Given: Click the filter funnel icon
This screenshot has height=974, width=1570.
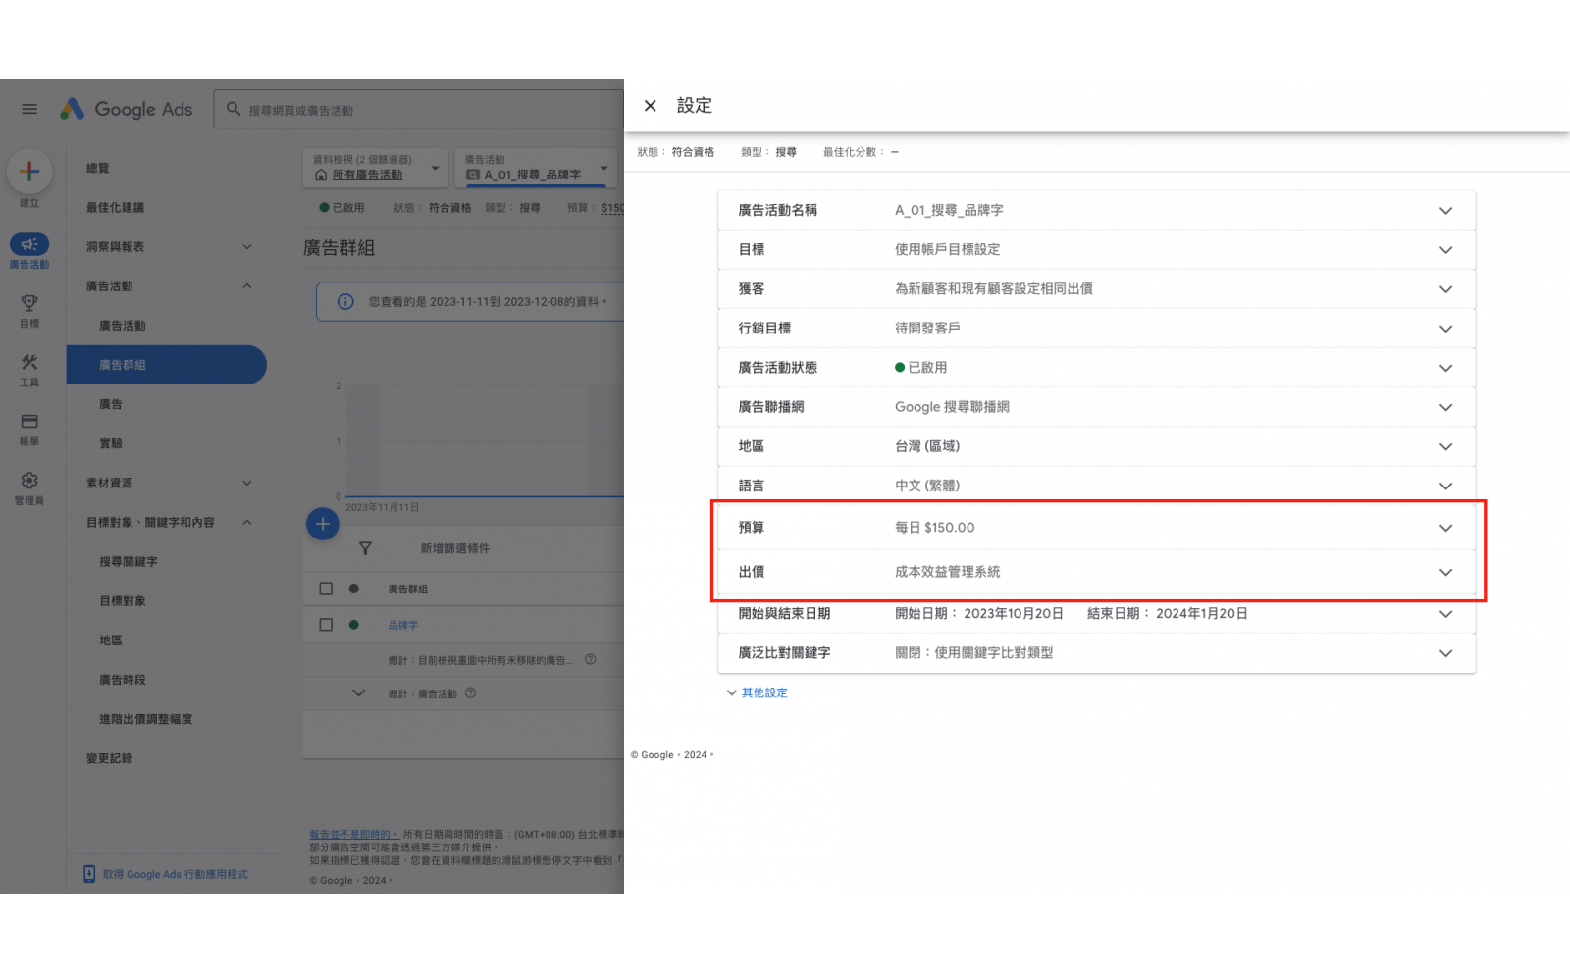Looking at the screenshot, I should coord(365,548).
